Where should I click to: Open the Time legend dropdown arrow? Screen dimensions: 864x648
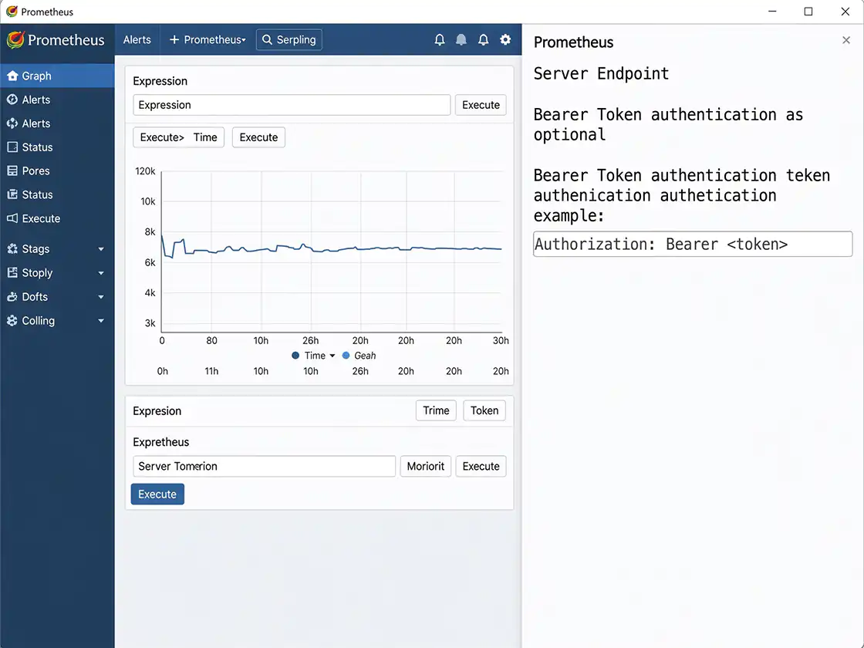(332, 356)
